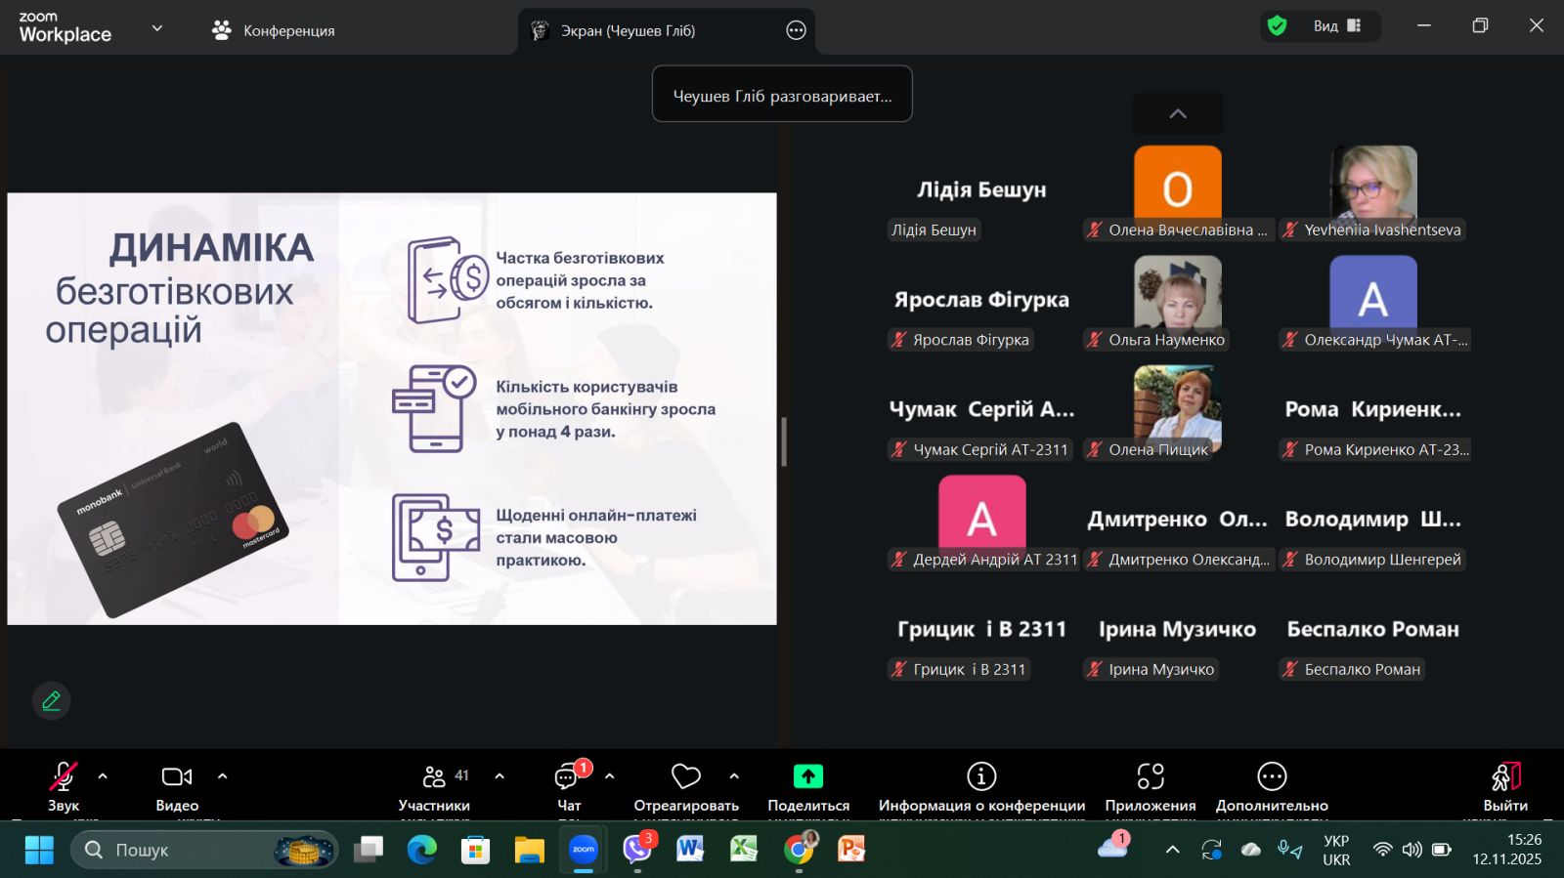Click the encryption shield icon
The image size is (1564, 878).
[x=1277, y=26]
